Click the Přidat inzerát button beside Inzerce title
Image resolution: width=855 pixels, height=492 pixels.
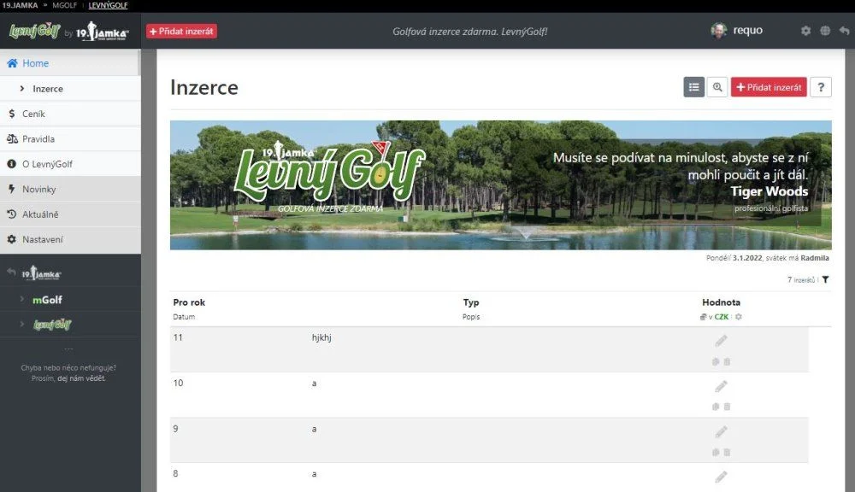tap(769, 87)
